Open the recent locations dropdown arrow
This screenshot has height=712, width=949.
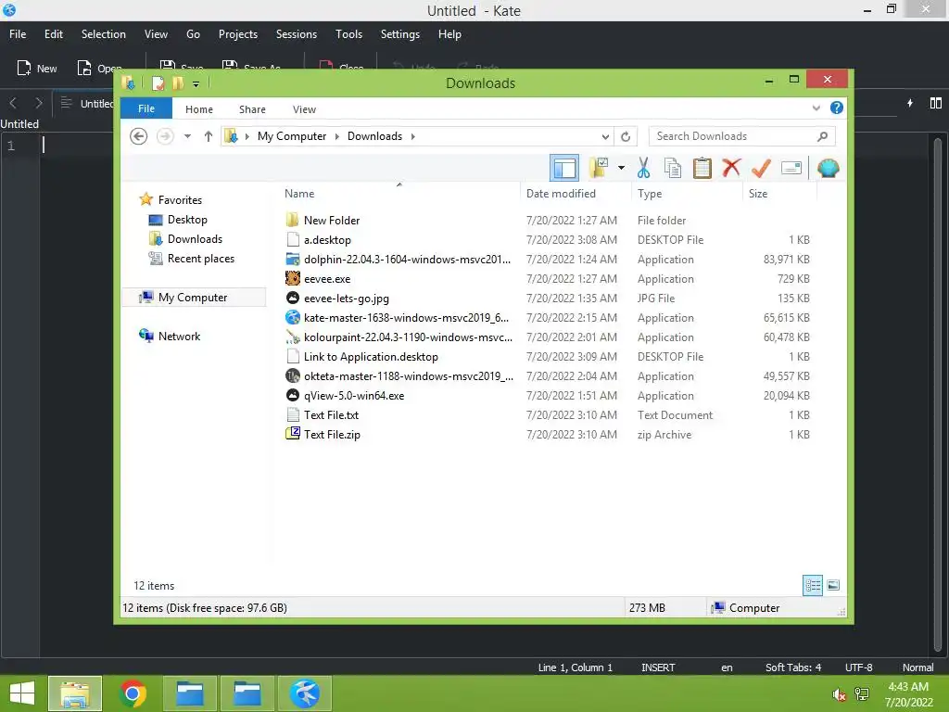(187, 136)
